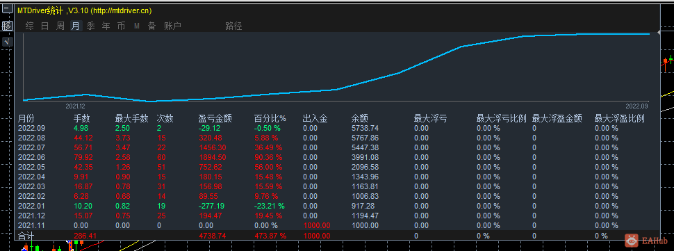Click the 2021.12 chart axis date label

tap(75, 106)
